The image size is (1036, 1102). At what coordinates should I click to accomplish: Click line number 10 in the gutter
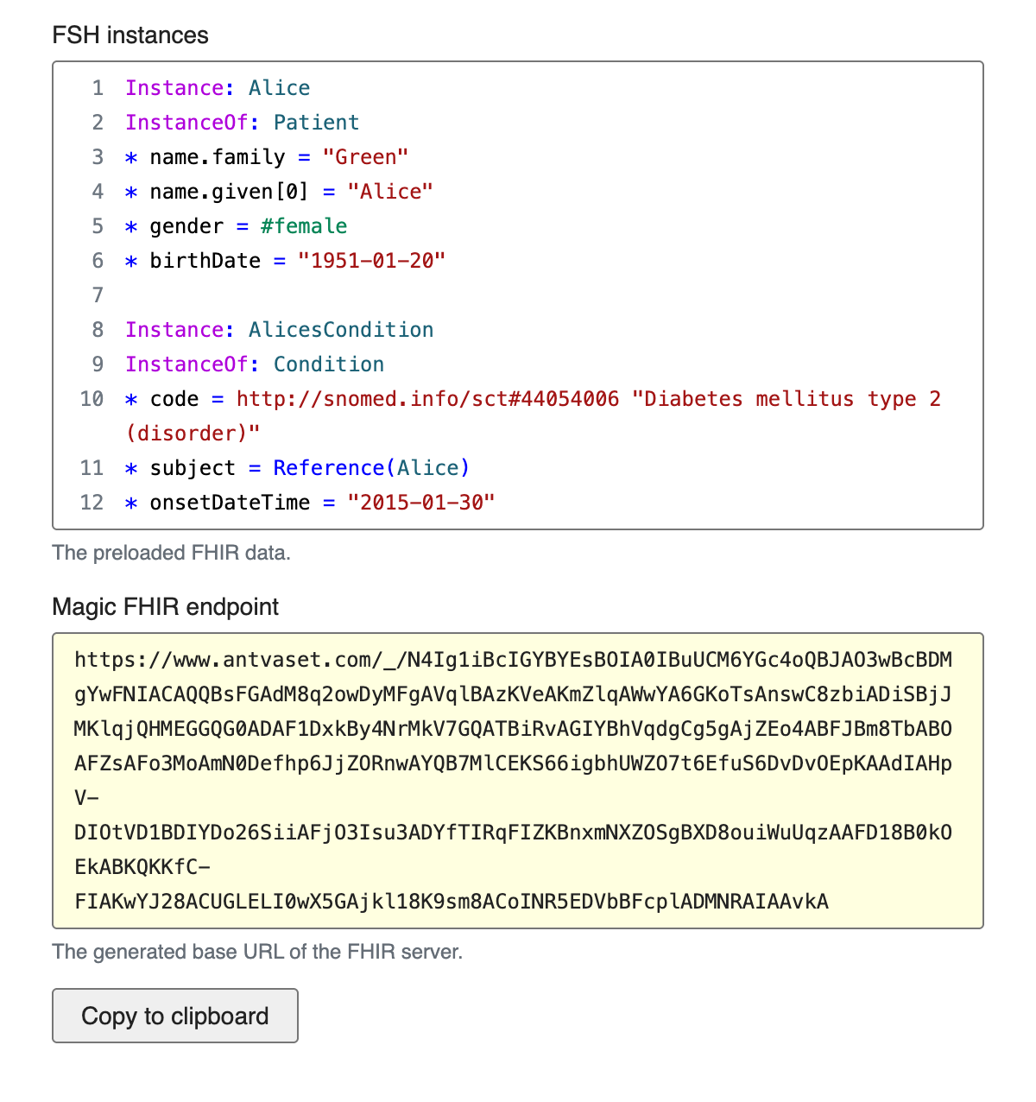point(92,399)
